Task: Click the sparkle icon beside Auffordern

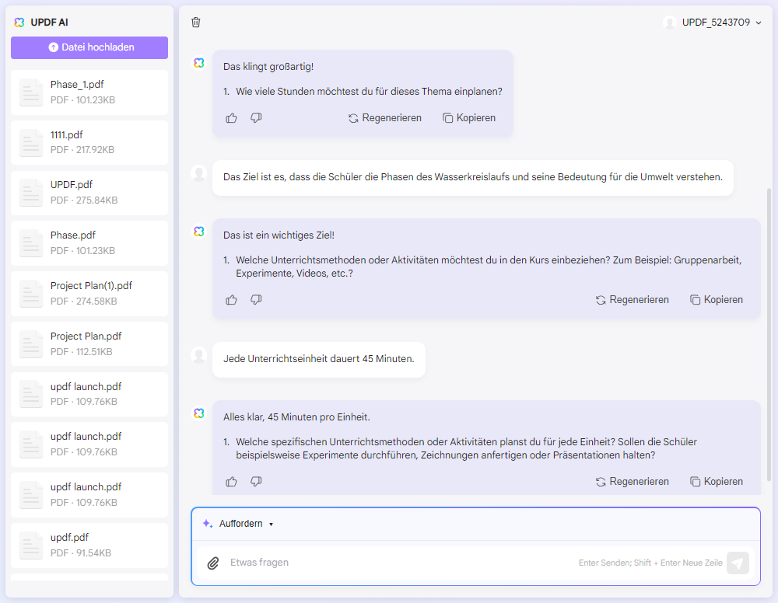Action: point(208,524)
